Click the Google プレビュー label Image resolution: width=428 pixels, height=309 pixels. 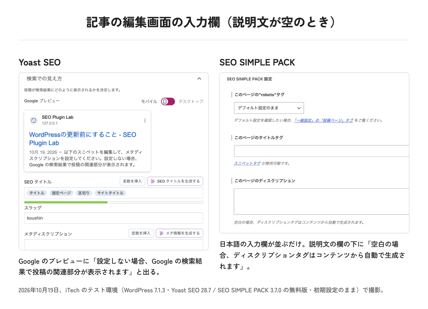[x=42, y=101]
